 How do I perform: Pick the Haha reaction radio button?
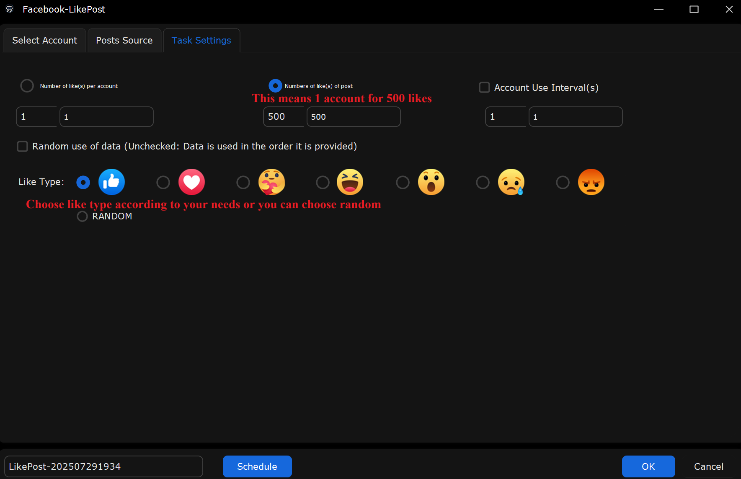click(x=323, y=182)
